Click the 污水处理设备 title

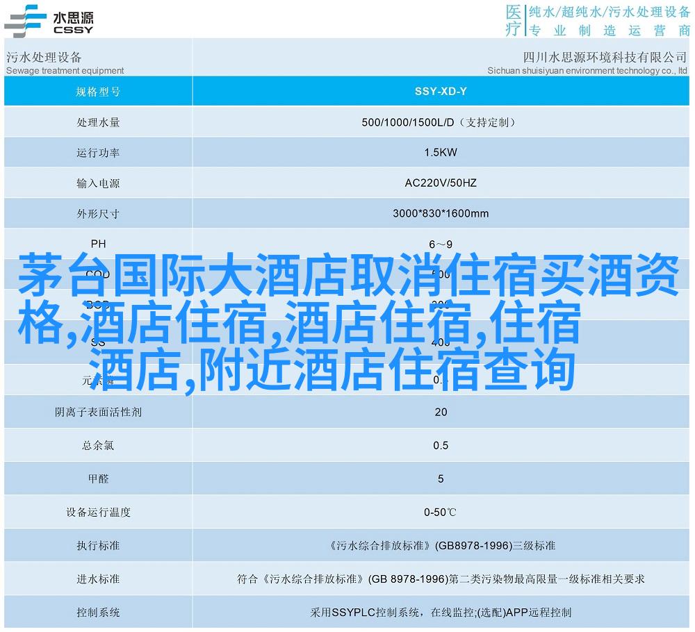coord(44,57)
